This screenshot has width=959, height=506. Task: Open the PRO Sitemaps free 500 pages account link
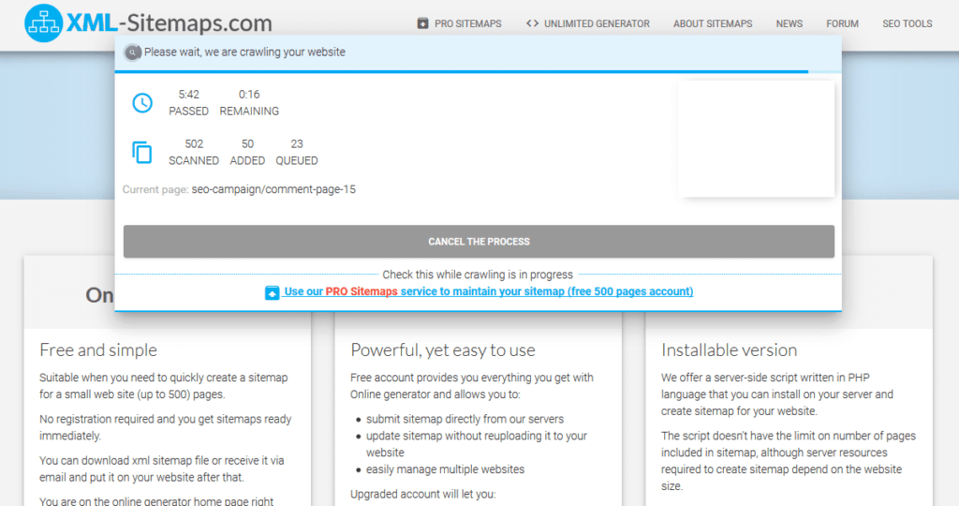pyautogui.click(x=489, y=291)
